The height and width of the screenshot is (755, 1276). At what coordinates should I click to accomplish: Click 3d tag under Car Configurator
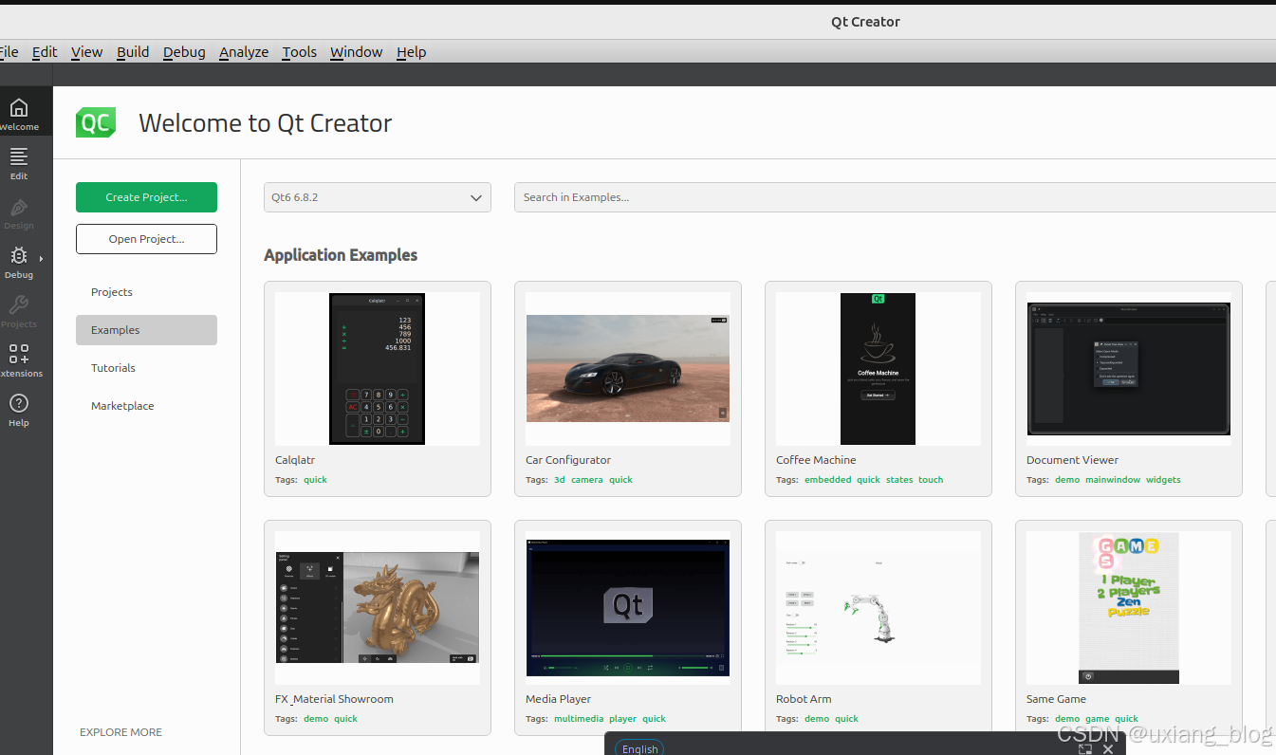click(559, 480)
